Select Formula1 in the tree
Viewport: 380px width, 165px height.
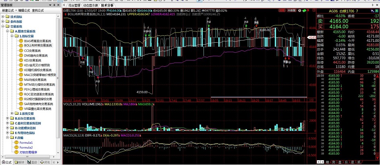coord(26,142)
